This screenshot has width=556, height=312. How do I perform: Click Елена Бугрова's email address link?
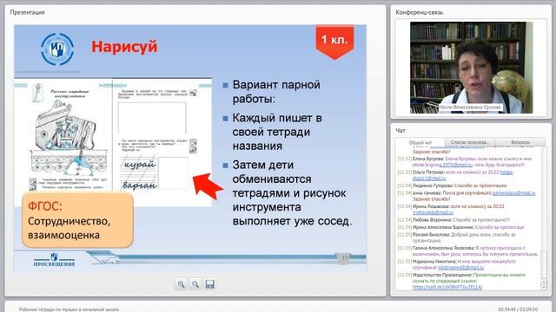point(442,165)
